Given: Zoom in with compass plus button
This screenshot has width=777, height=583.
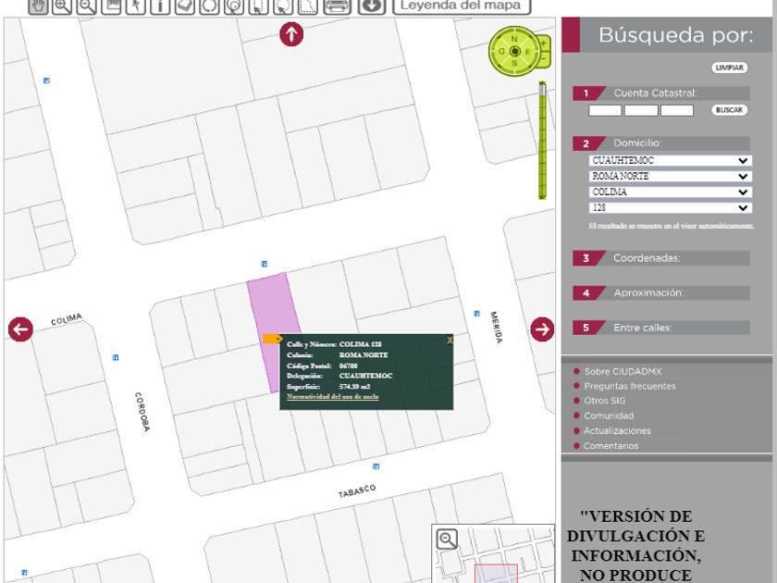Looking at the screenshot, I should click(544, 43).
